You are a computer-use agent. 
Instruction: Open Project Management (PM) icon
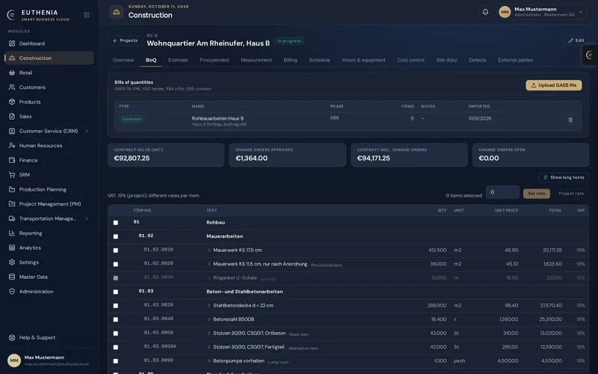click(x=12, y=203)
